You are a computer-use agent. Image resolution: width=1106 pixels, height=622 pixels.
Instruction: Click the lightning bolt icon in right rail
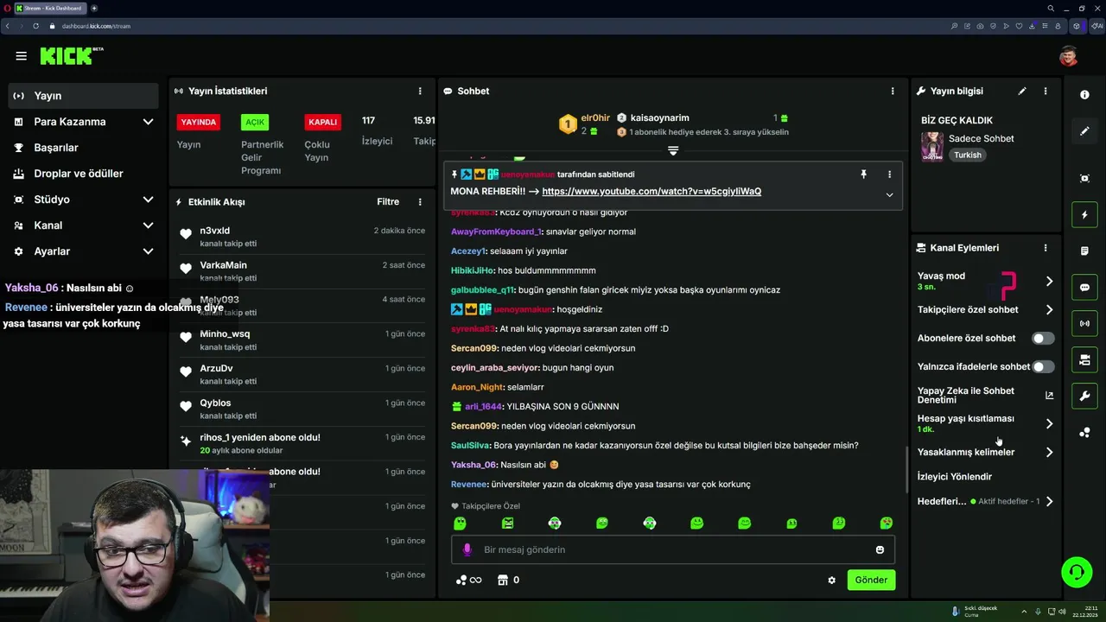click(x=1084, y=215)
